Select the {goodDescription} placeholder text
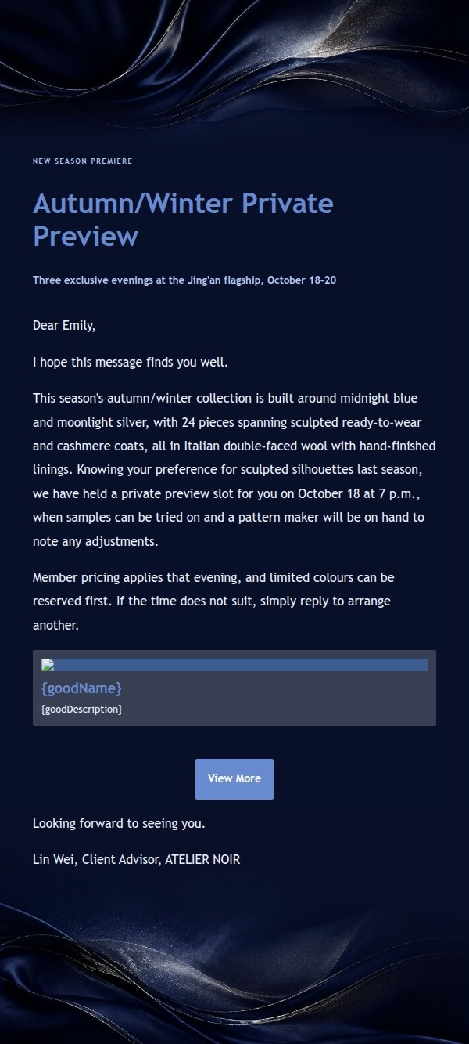 pyautogui.click(x=81, y=709)
